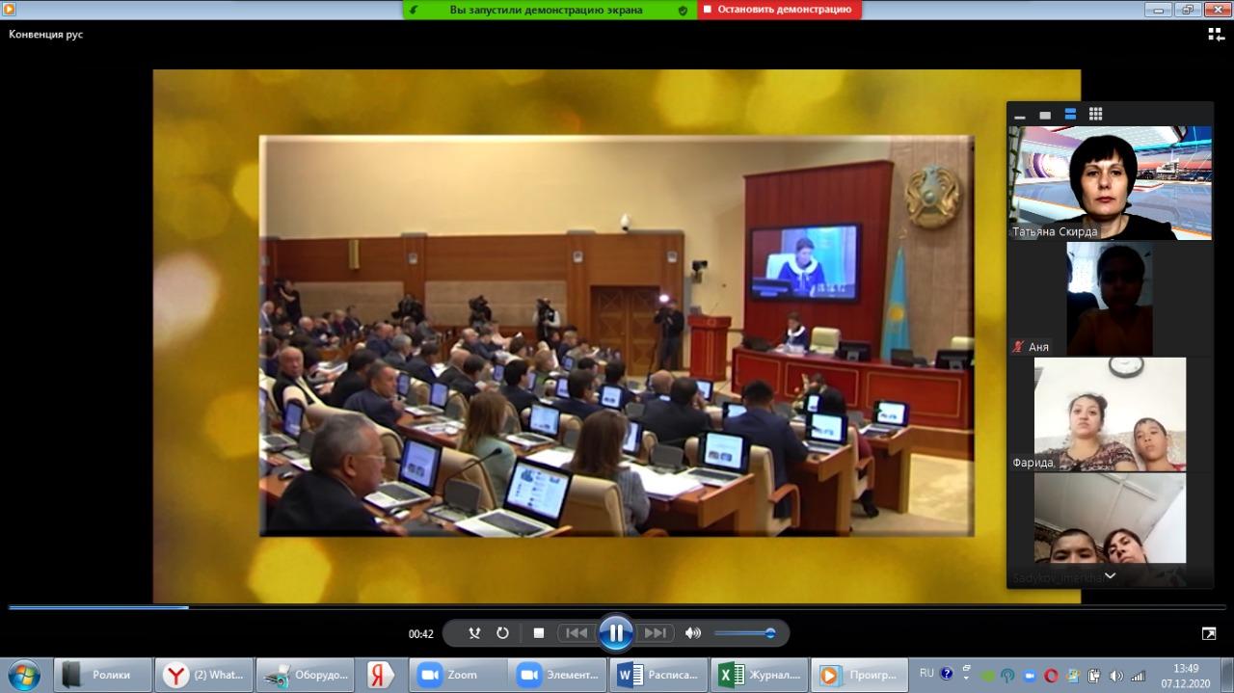Hide the Zoom video thumbnail panel
Screen dimensions: 1234x693
coord(1020,115)
